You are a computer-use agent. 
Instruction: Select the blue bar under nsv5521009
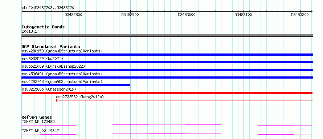pos(167,70)
